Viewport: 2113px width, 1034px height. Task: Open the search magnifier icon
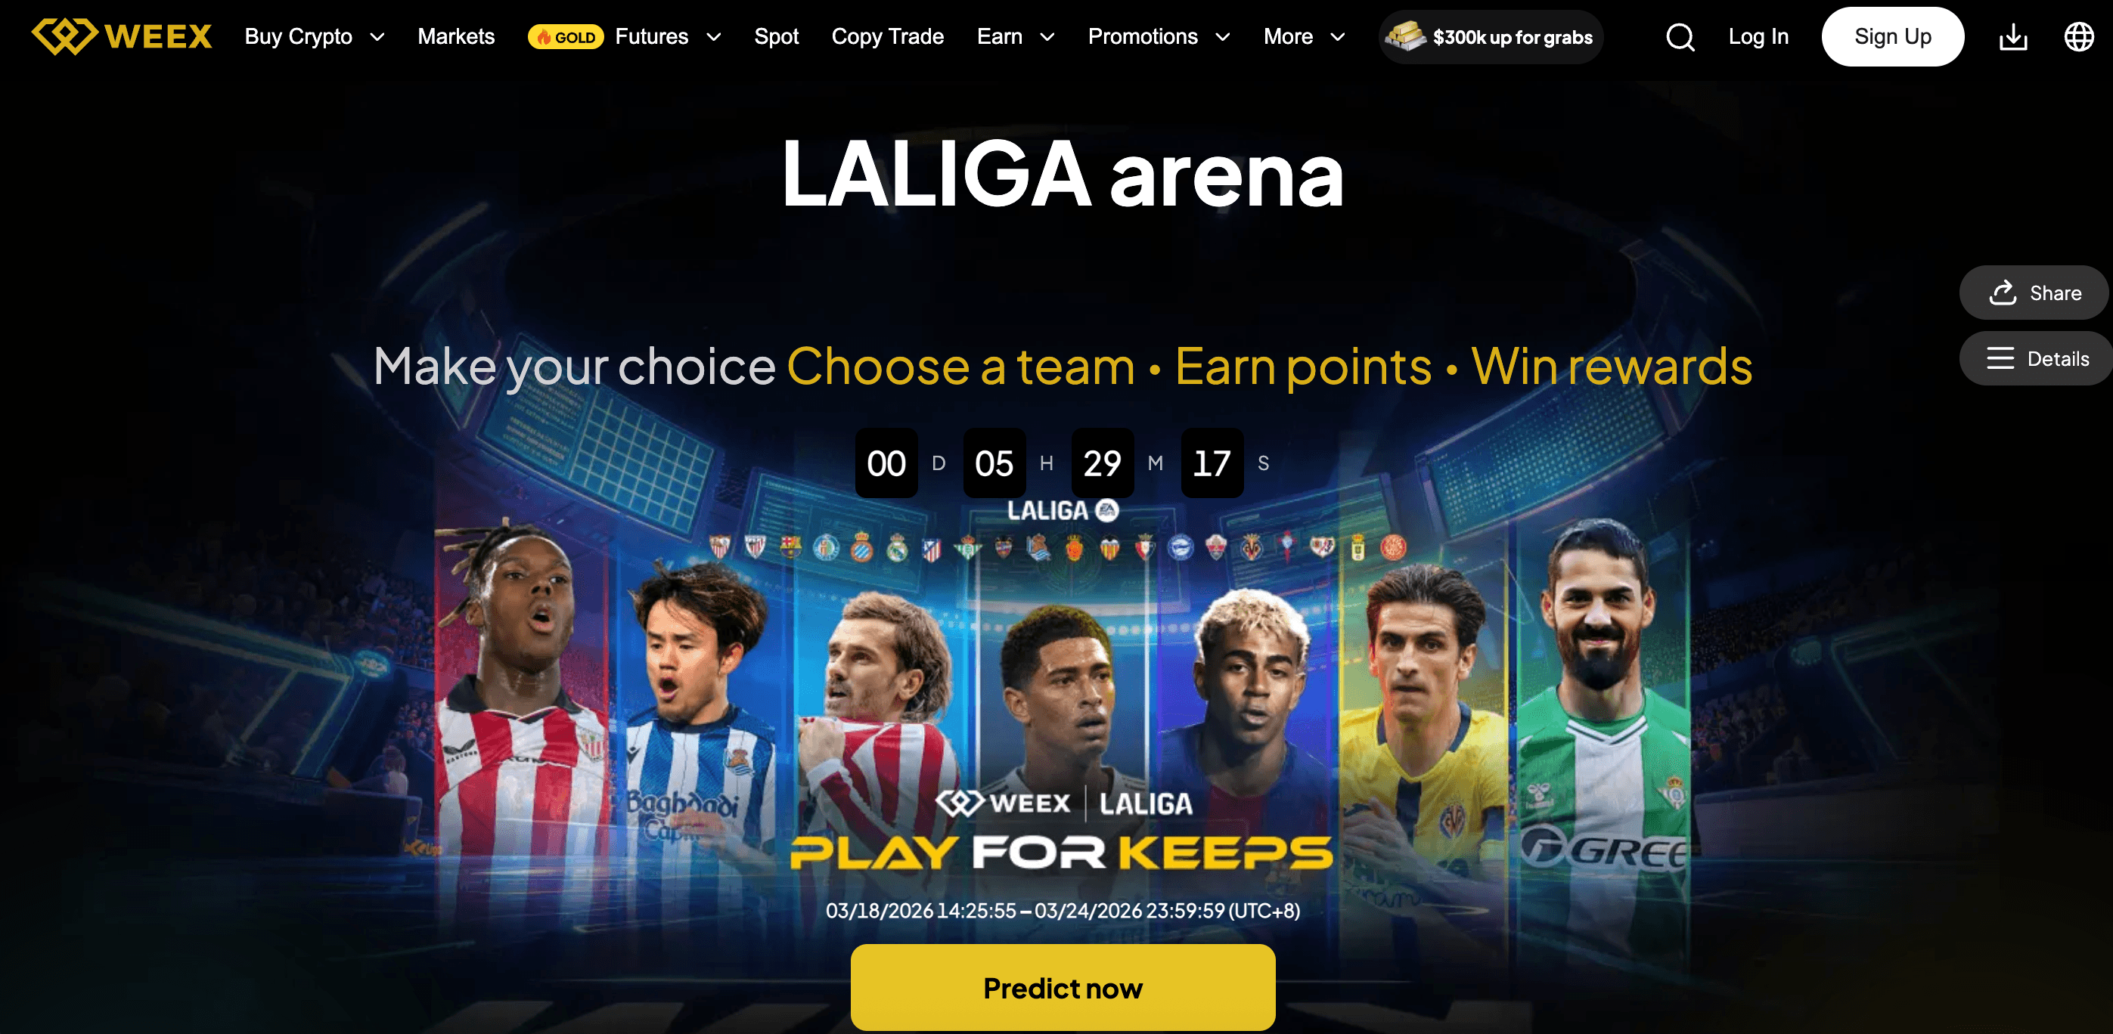(x=1680, y=37)
